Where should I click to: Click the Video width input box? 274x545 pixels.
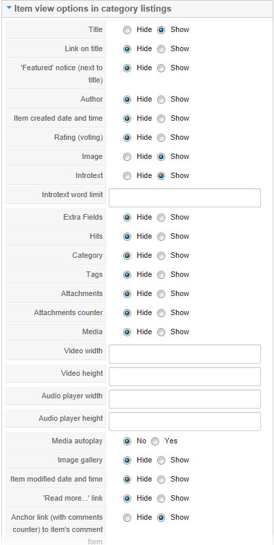(185, 354)
